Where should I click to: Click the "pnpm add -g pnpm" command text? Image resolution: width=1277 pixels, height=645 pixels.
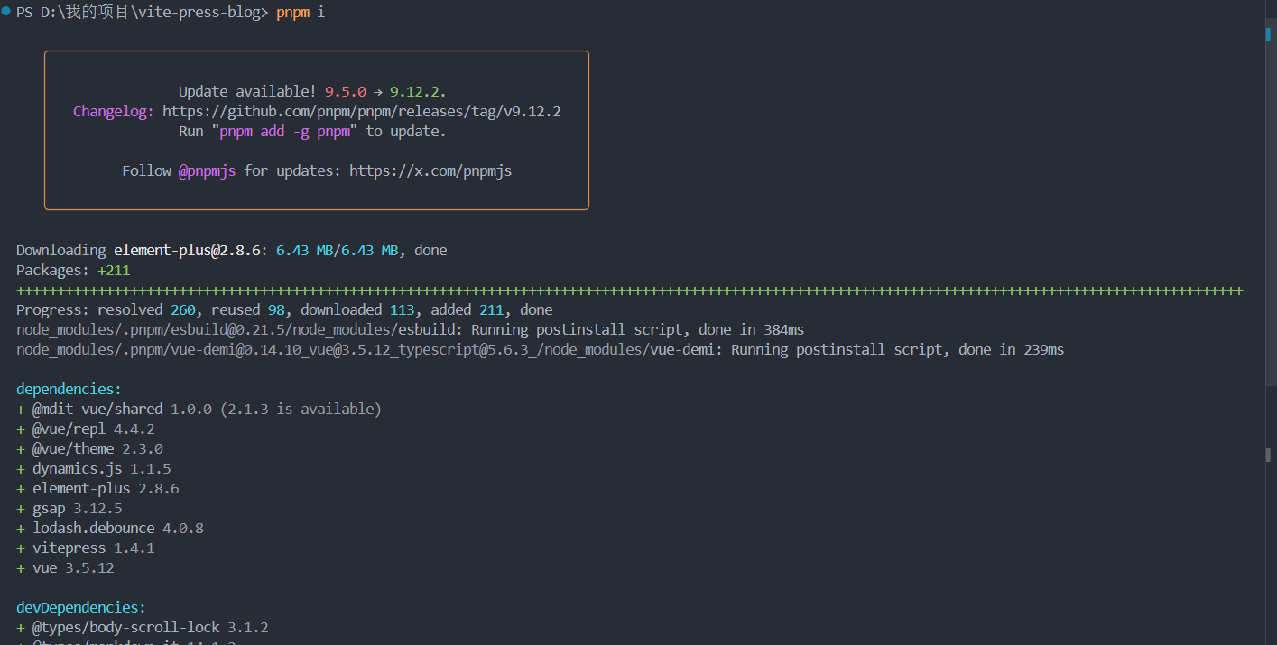284,131
